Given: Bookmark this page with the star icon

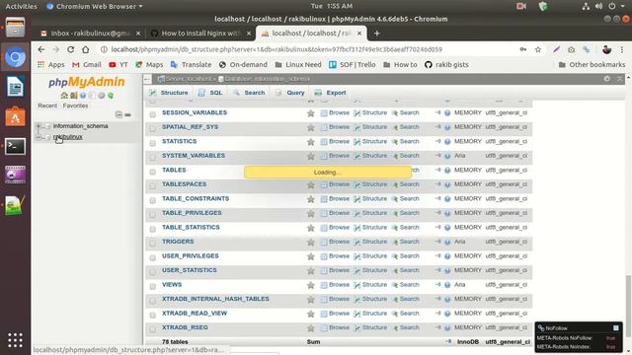Looking at the screenshot, I should (537, 49).
